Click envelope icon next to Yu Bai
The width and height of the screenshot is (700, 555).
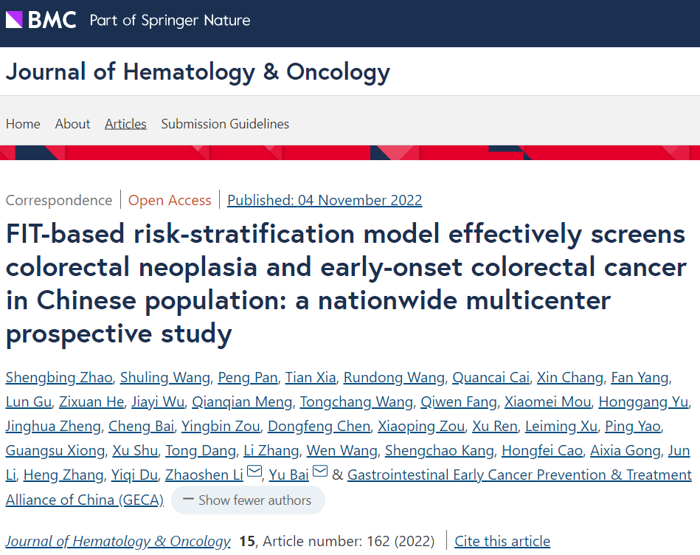320,472
